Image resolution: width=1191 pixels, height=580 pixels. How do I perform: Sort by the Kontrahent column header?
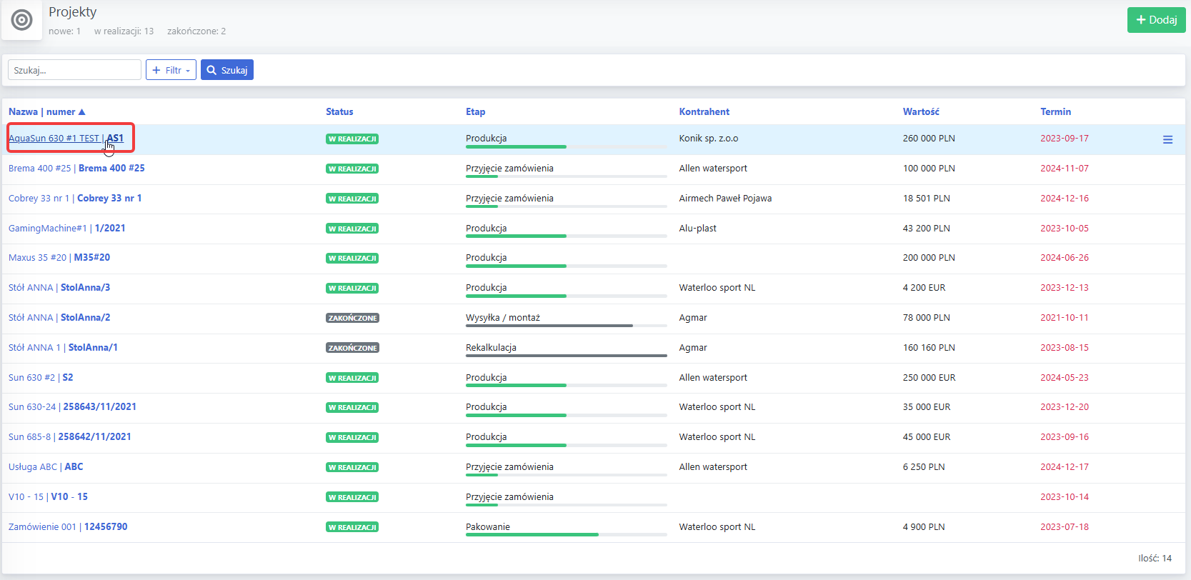704,112
